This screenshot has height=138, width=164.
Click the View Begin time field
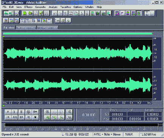point(118,119)
